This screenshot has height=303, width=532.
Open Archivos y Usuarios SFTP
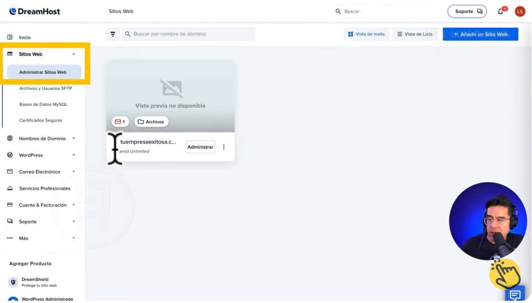pyautogui.click(x=45, y=88)
